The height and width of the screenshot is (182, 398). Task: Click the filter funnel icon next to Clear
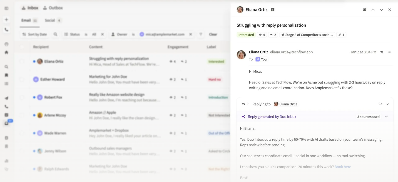[x=201, y=34]
